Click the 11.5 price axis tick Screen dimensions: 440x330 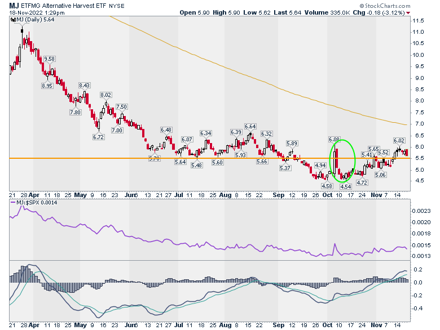418,20
